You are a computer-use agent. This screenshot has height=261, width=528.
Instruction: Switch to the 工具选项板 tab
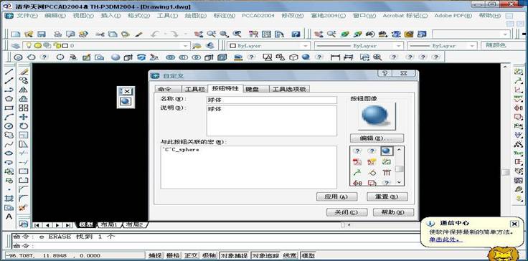pyautogui.click(x=290, y=89)
